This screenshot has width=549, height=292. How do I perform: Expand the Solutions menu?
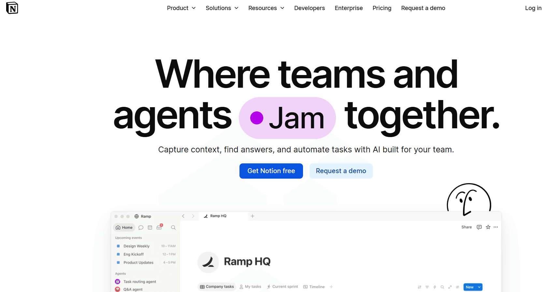tap(222, 8)
